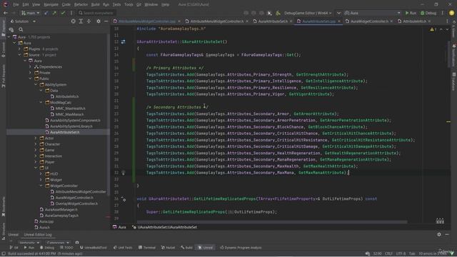Open the TODO tool window
457x257 pixels.
(x=66, y=248)
